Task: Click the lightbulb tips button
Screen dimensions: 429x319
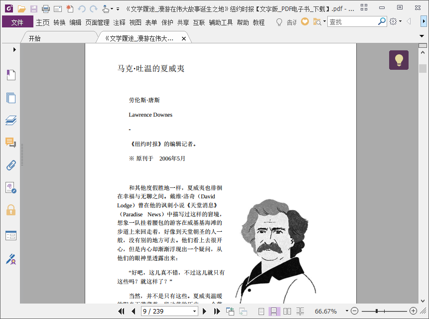Action: coord(399,60)
